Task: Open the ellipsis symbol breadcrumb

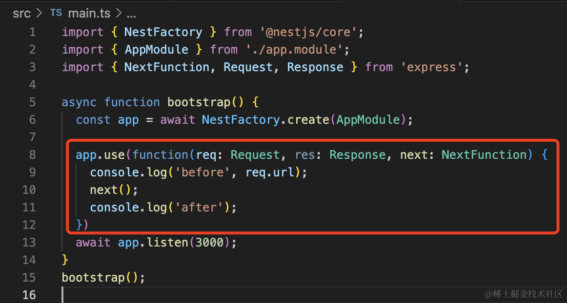Action: (x=131, y=13)
